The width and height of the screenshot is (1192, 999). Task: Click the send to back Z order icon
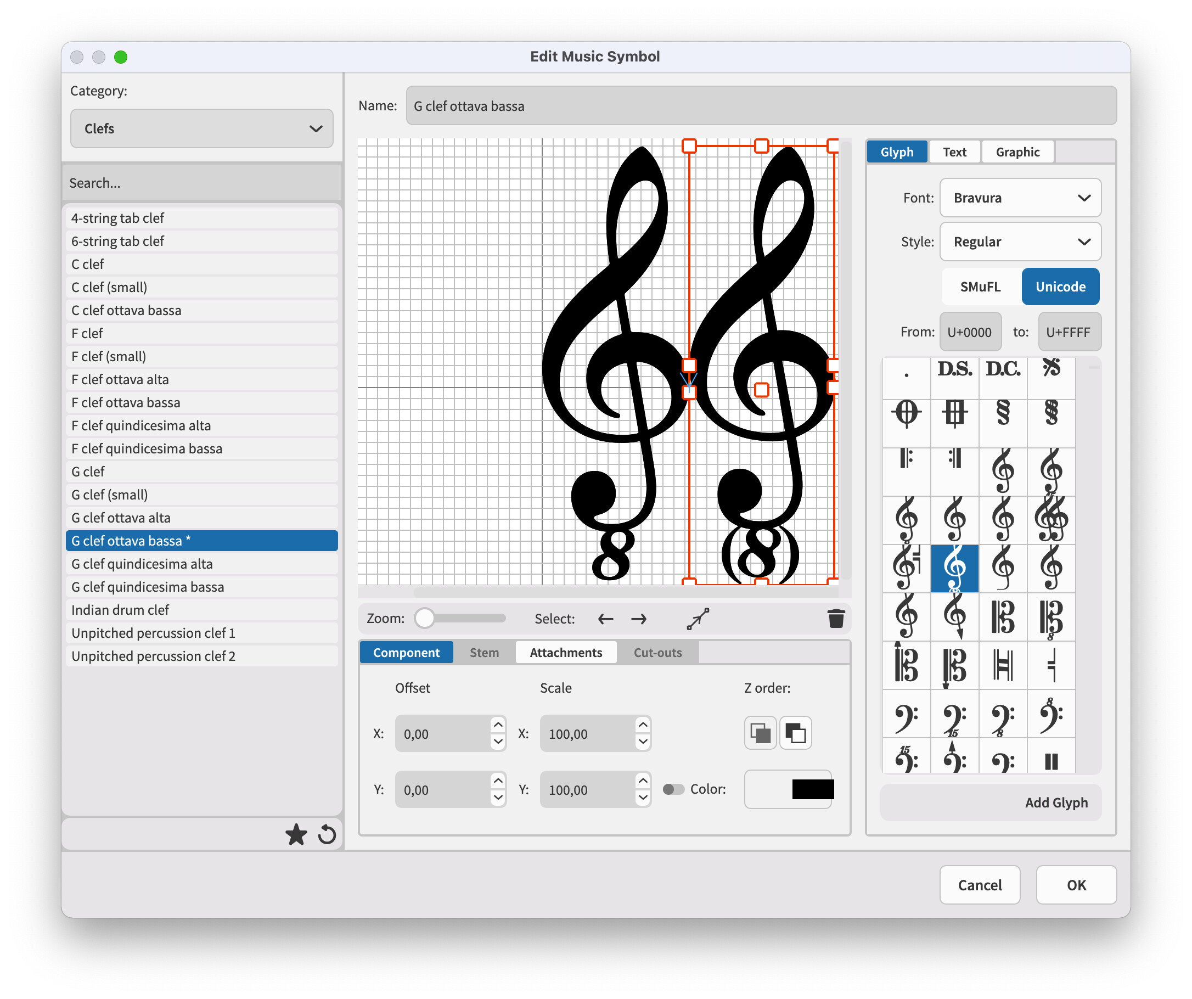click(x=795, y=733)
